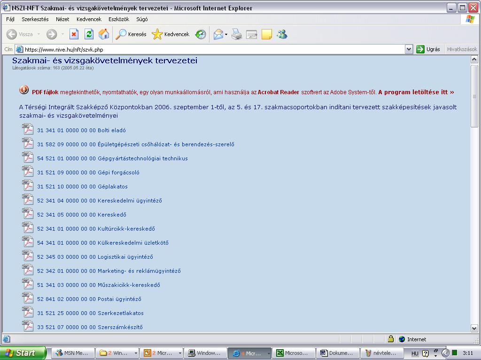Switch to MSN Messenger taskbar button
Viewport: 481px width, 360px height.
pyautogui.click(x=72, y=353)
